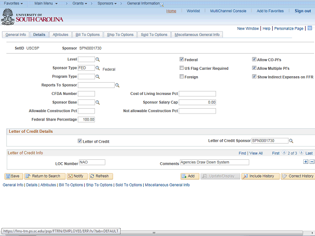Open Miscellaneous General Info tab
The width and height of the screenshot is (315, 236).
tap(197, 34)
